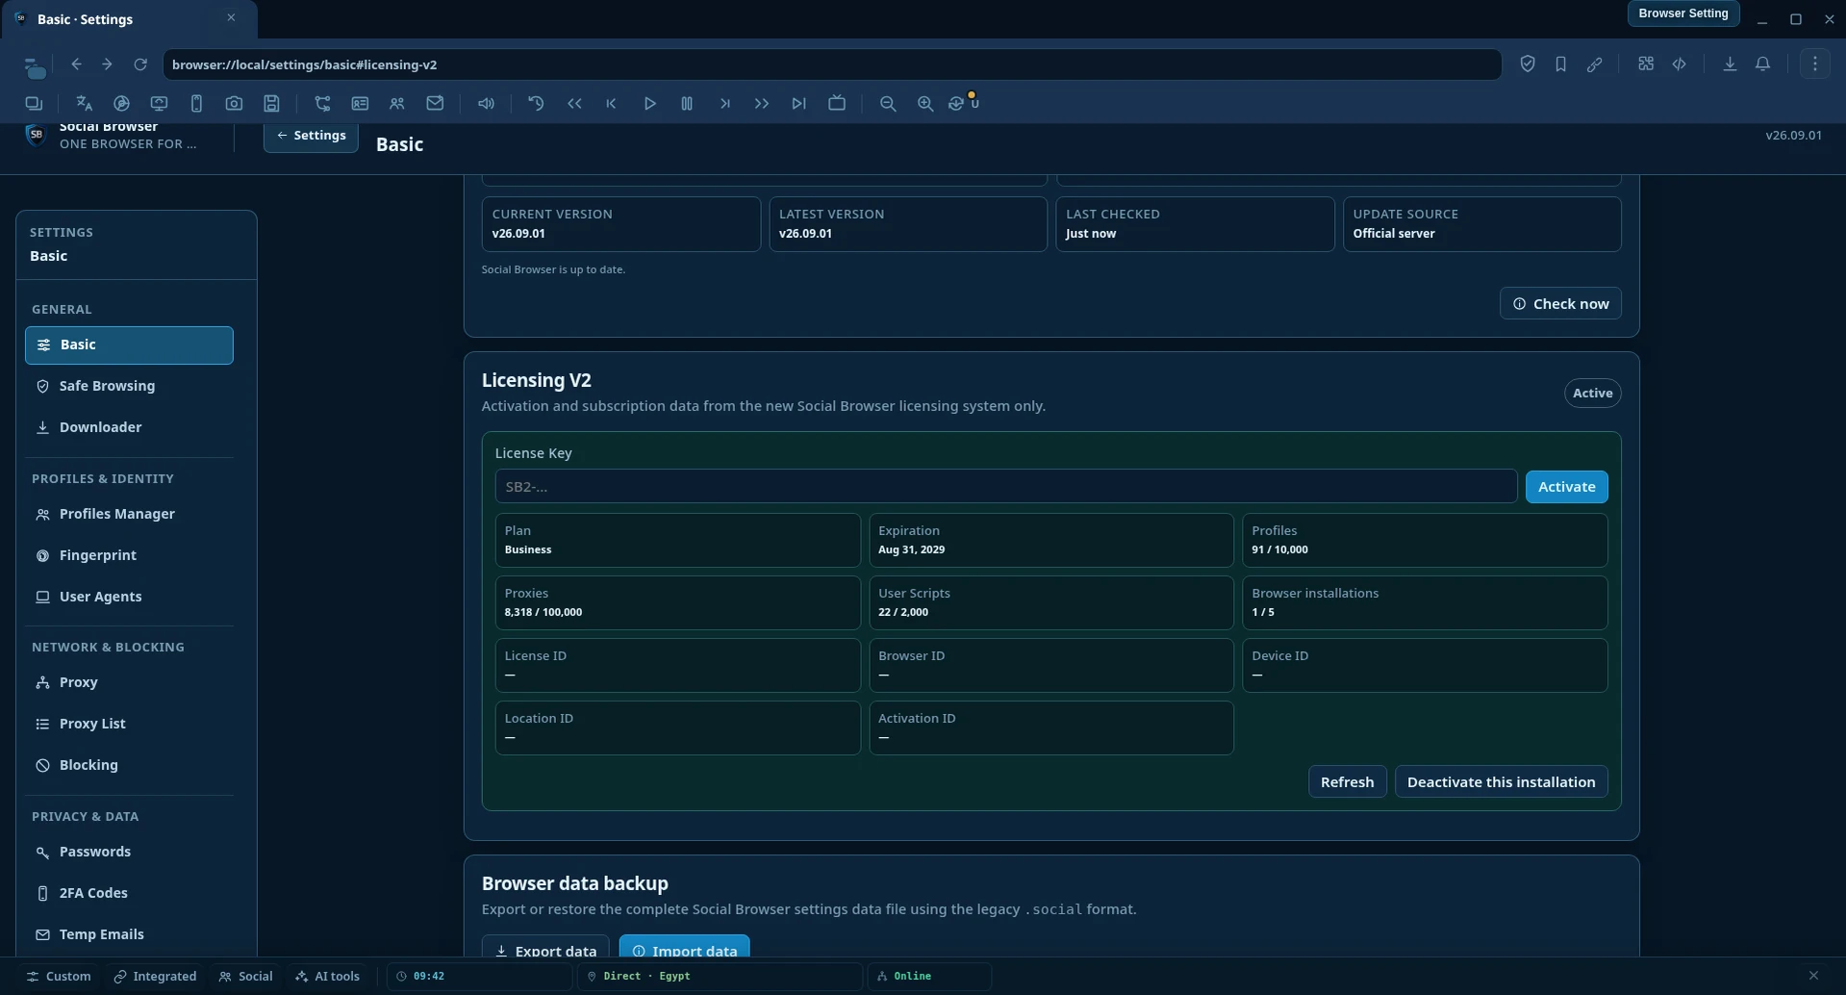Click the pause button in the toolbar
This screenshot has height=995, width=1846.
coord(687,103)
